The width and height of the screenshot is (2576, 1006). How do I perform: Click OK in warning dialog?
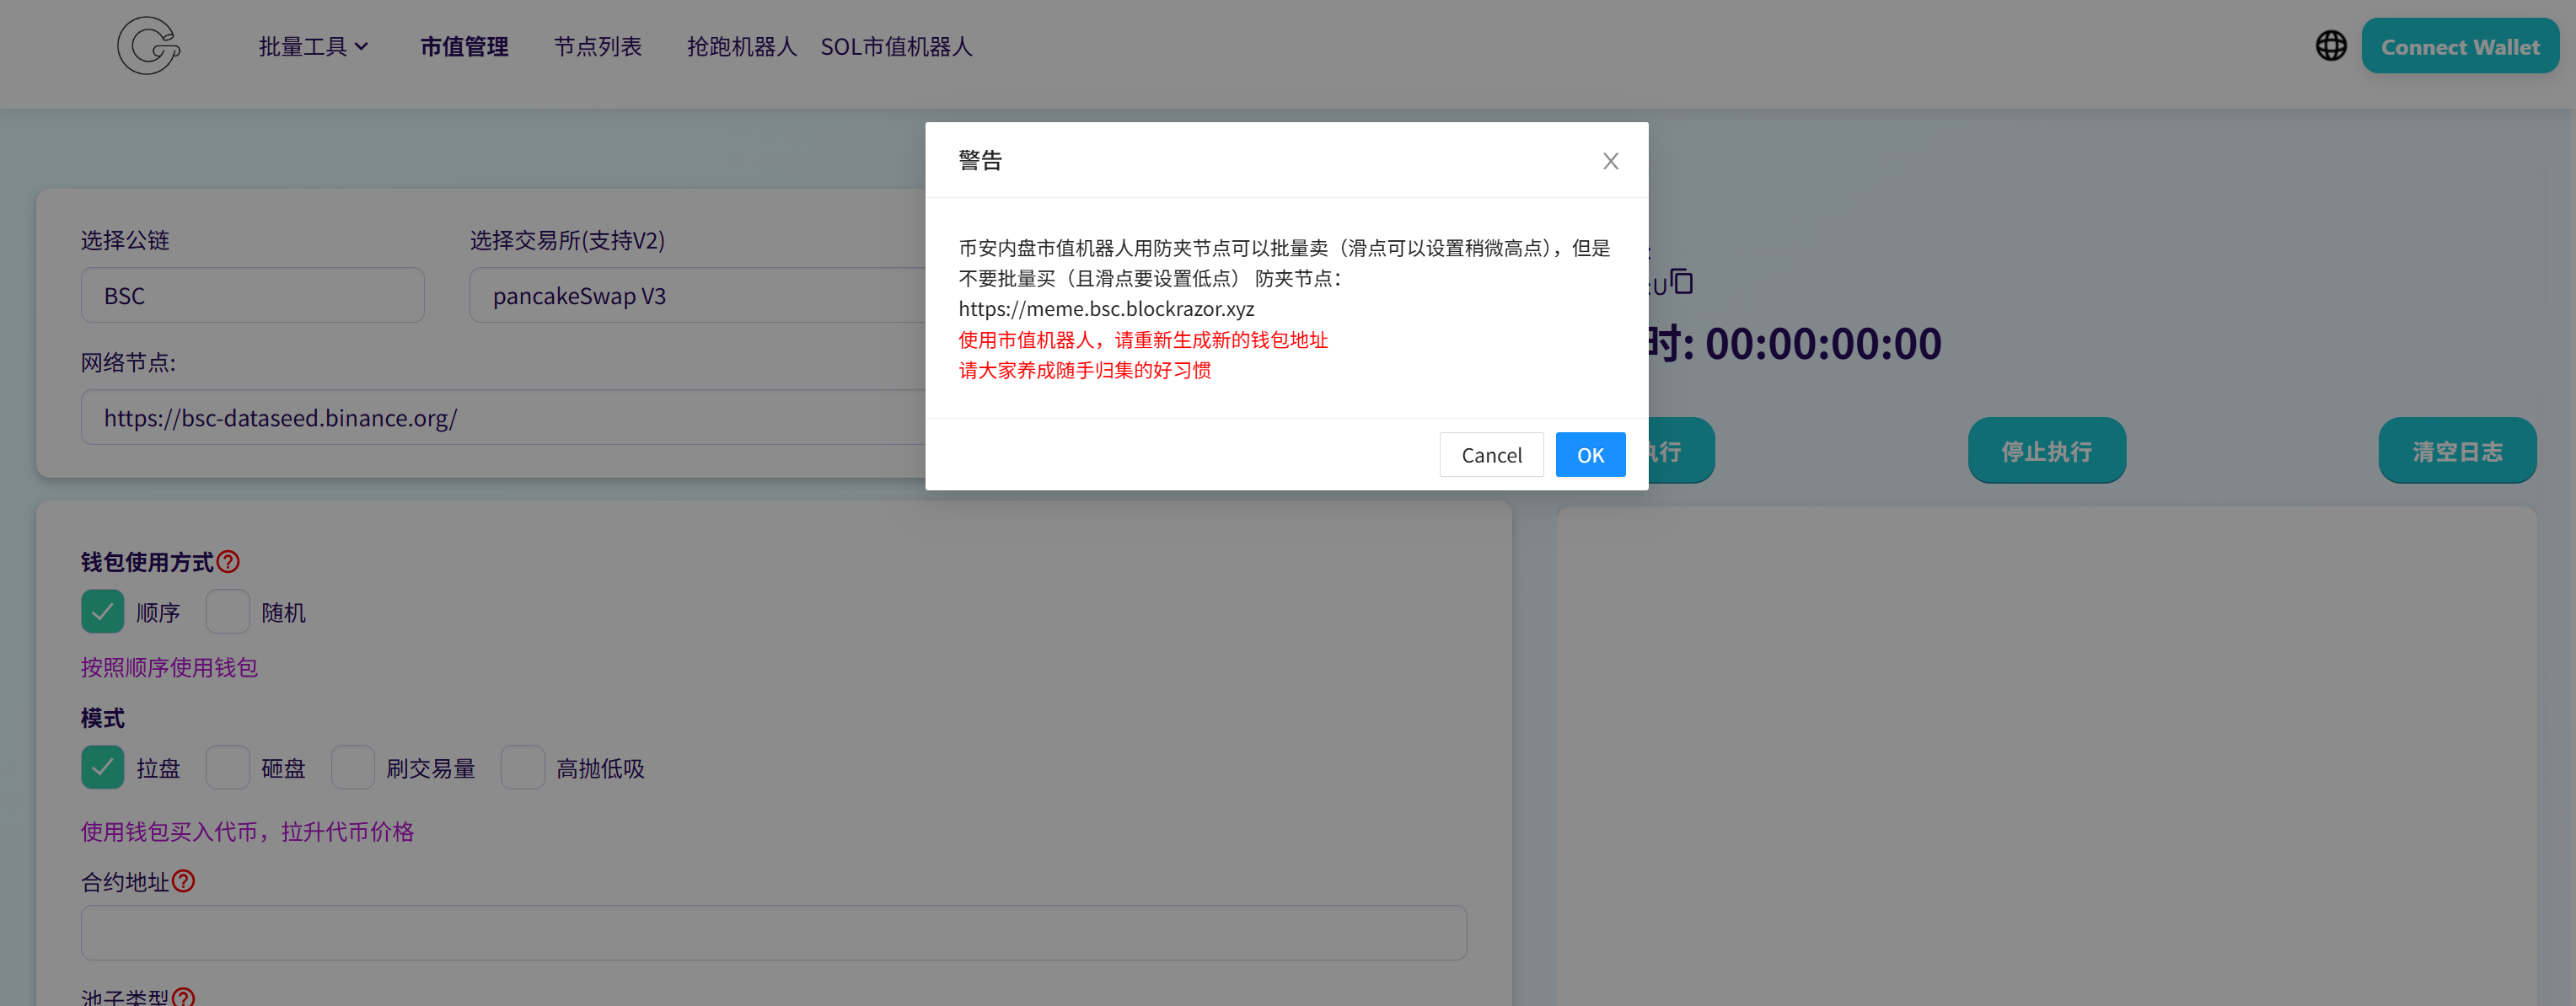tap(1589, 455)
